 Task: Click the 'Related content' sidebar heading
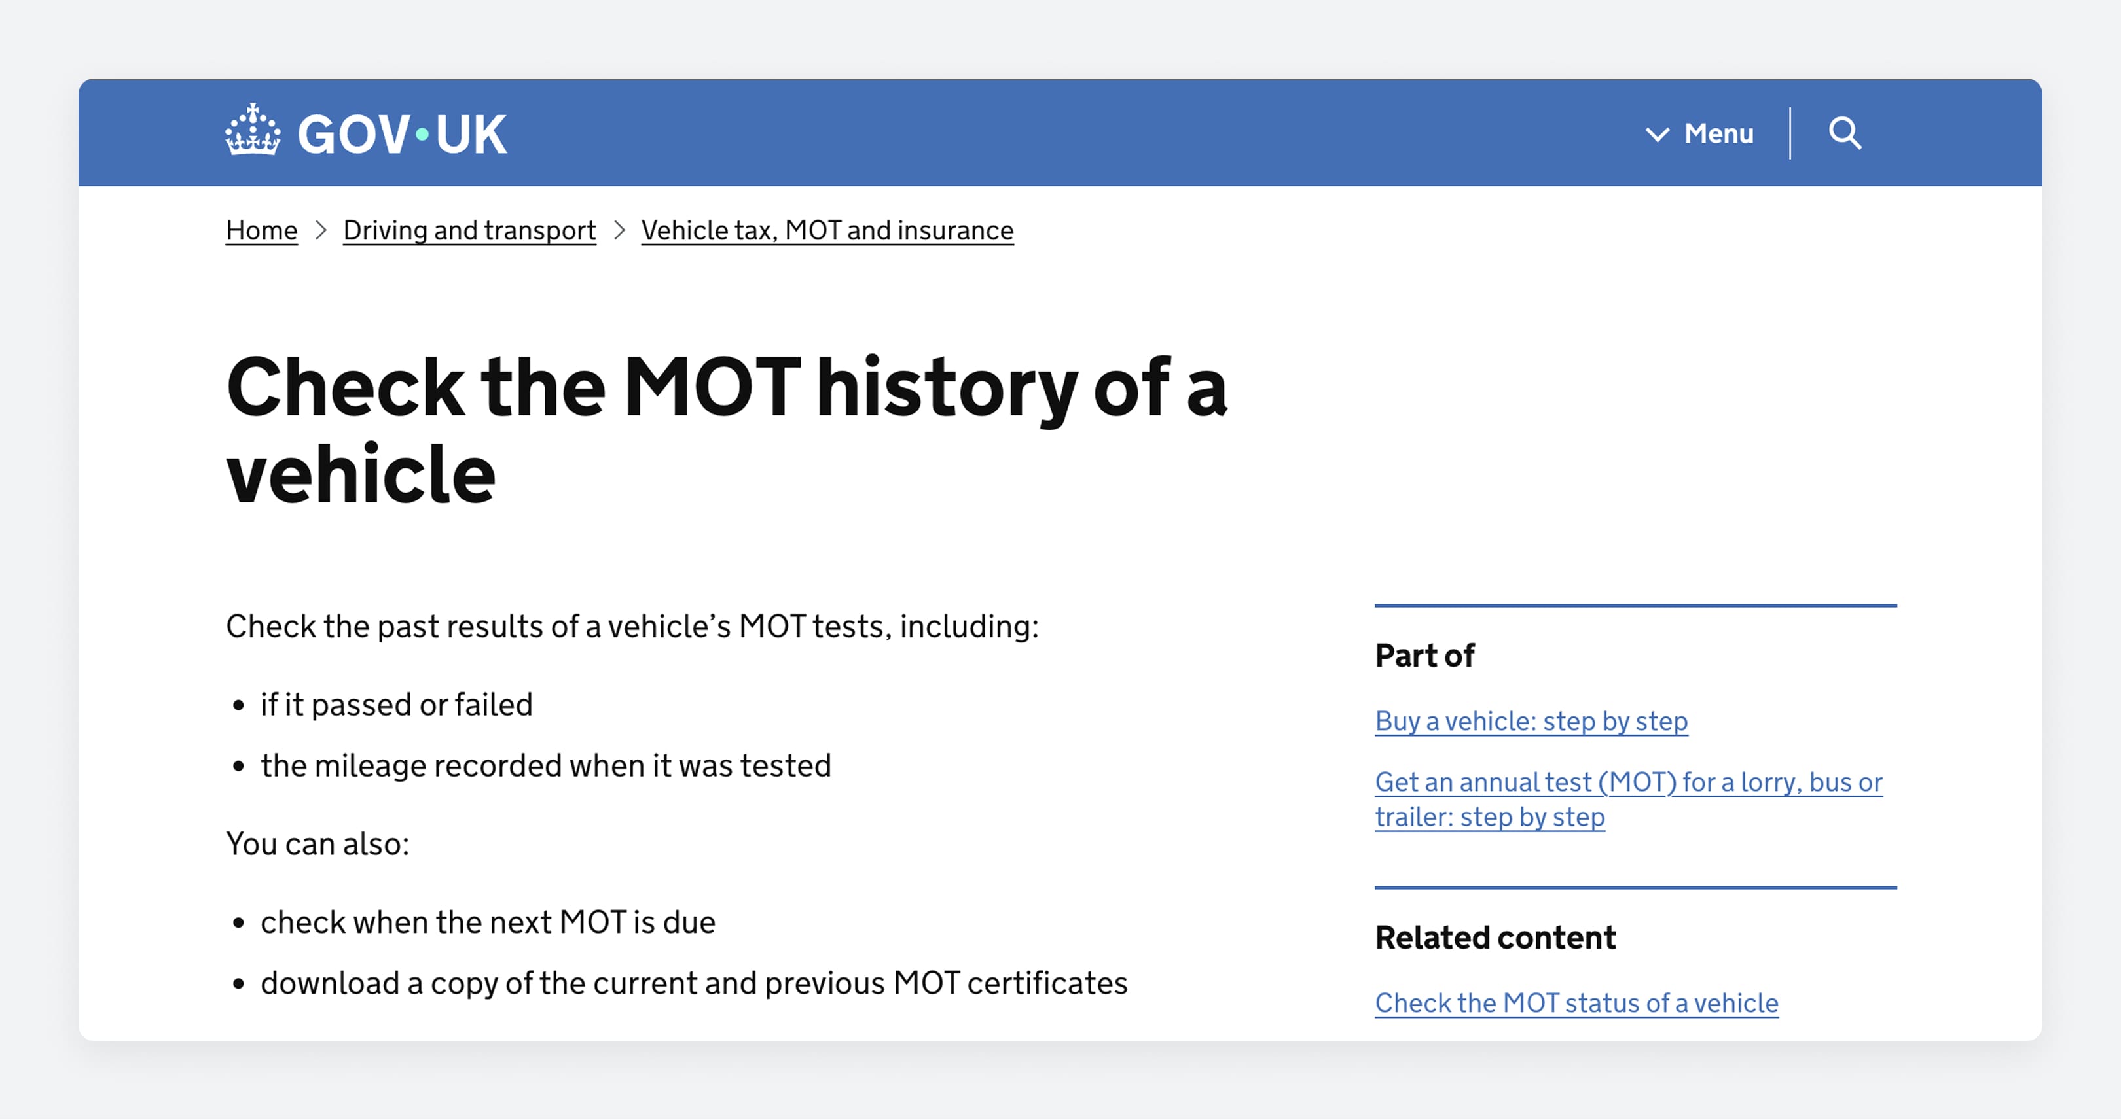click(x=1495, y=938)
